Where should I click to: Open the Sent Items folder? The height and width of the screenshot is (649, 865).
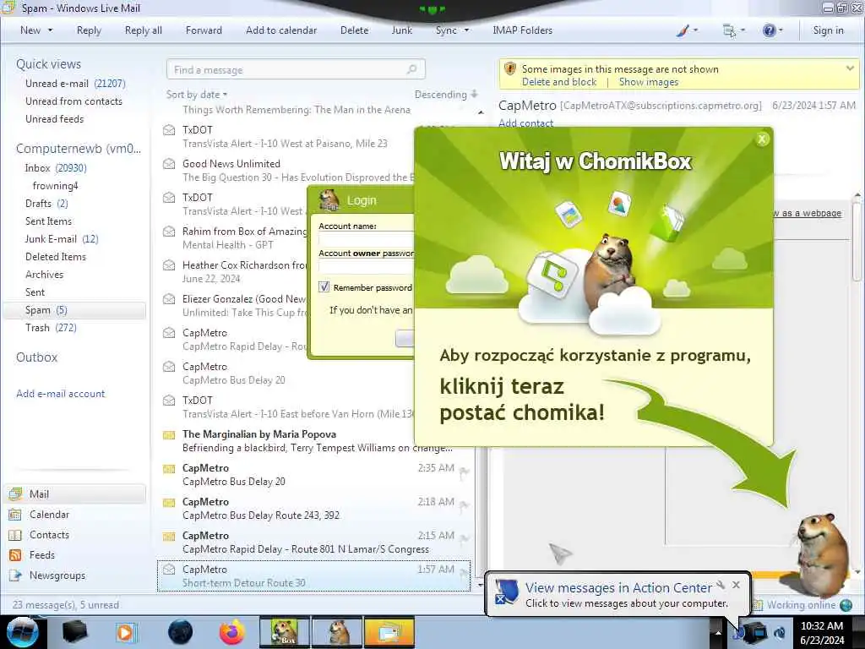(48, 221)
